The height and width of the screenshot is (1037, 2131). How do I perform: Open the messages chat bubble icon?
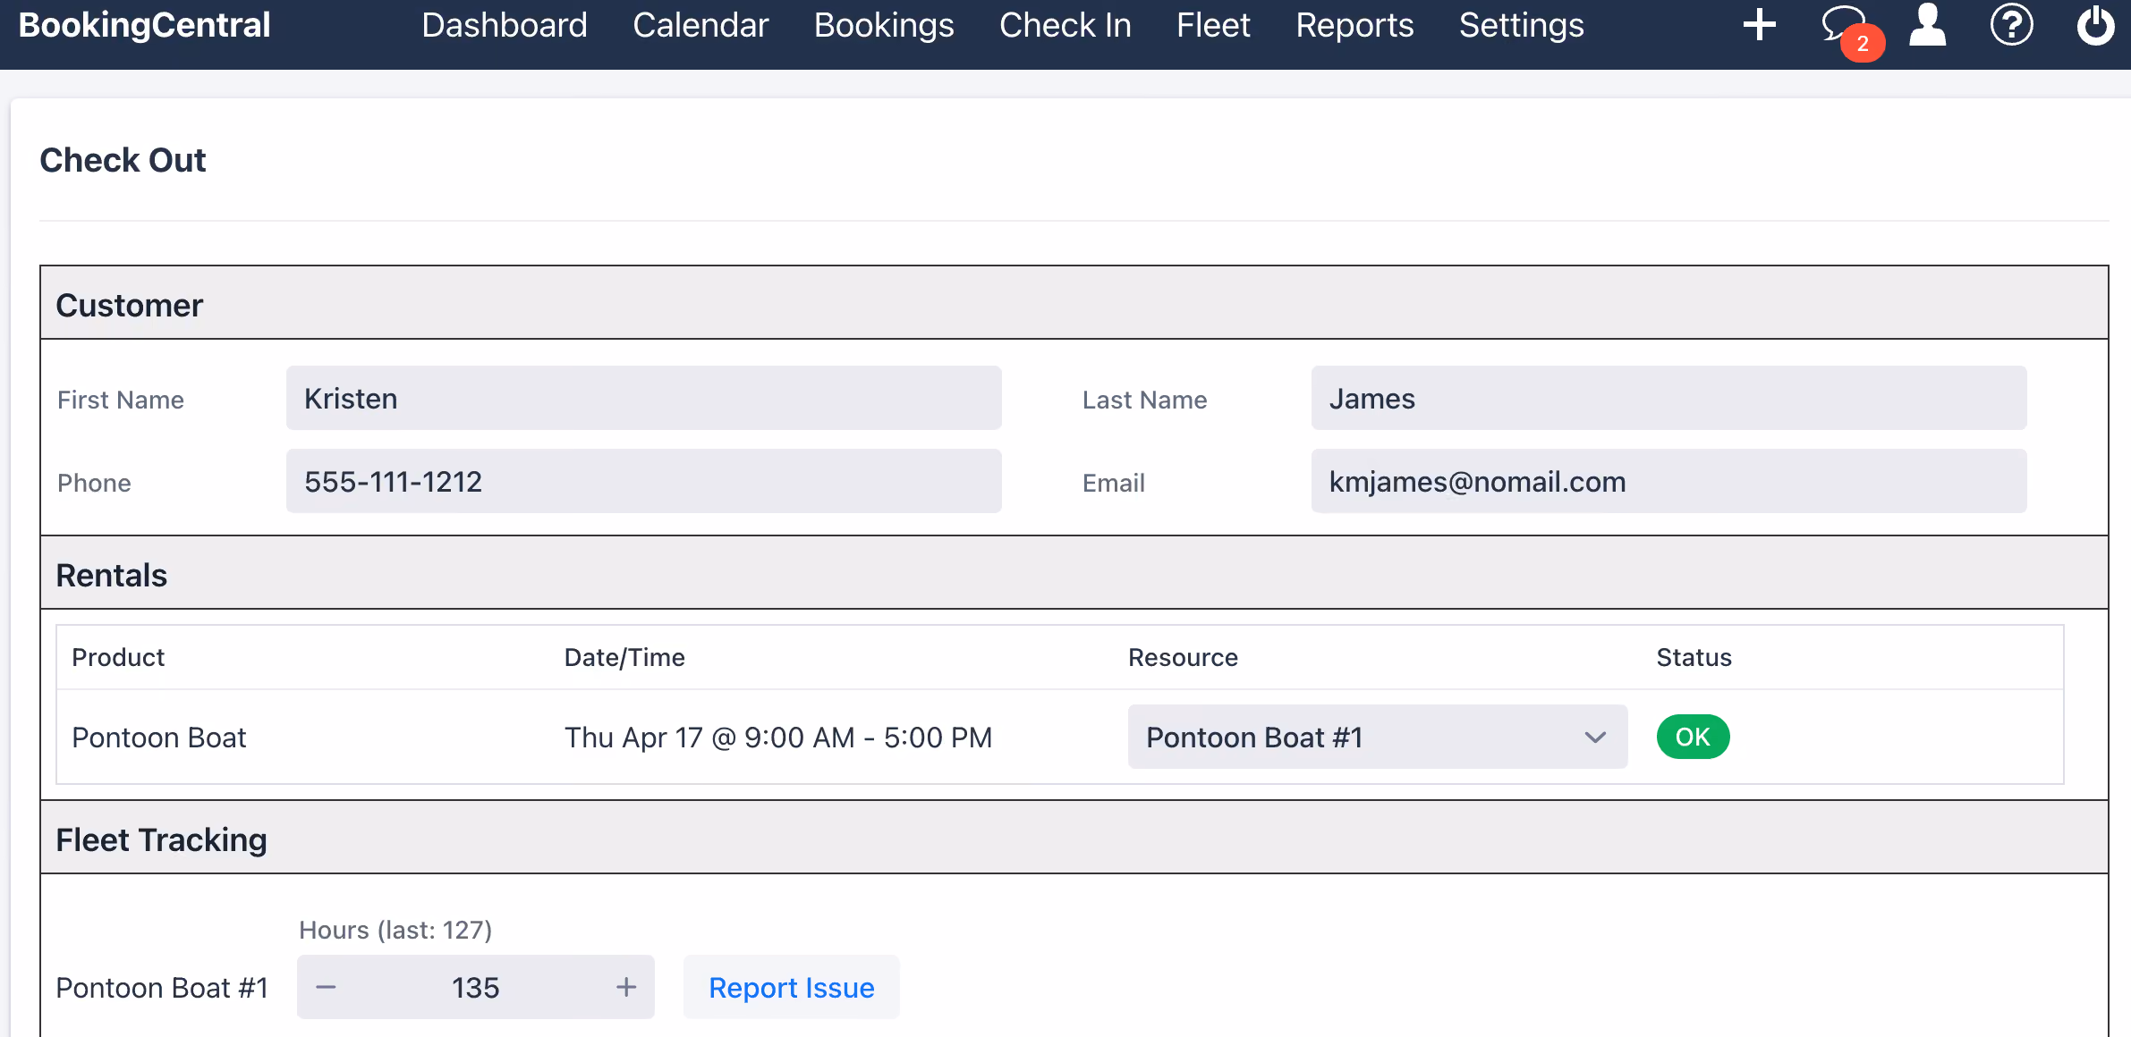coord(1844,24)
